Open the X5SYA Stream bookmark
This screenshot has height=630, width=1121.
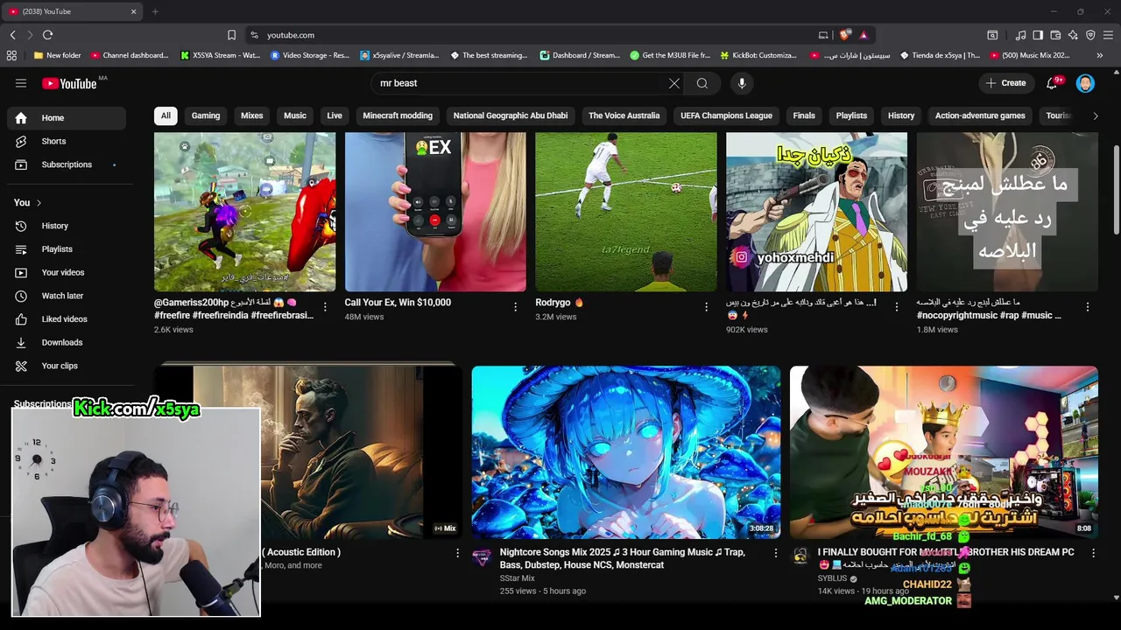tap(221, 55)
